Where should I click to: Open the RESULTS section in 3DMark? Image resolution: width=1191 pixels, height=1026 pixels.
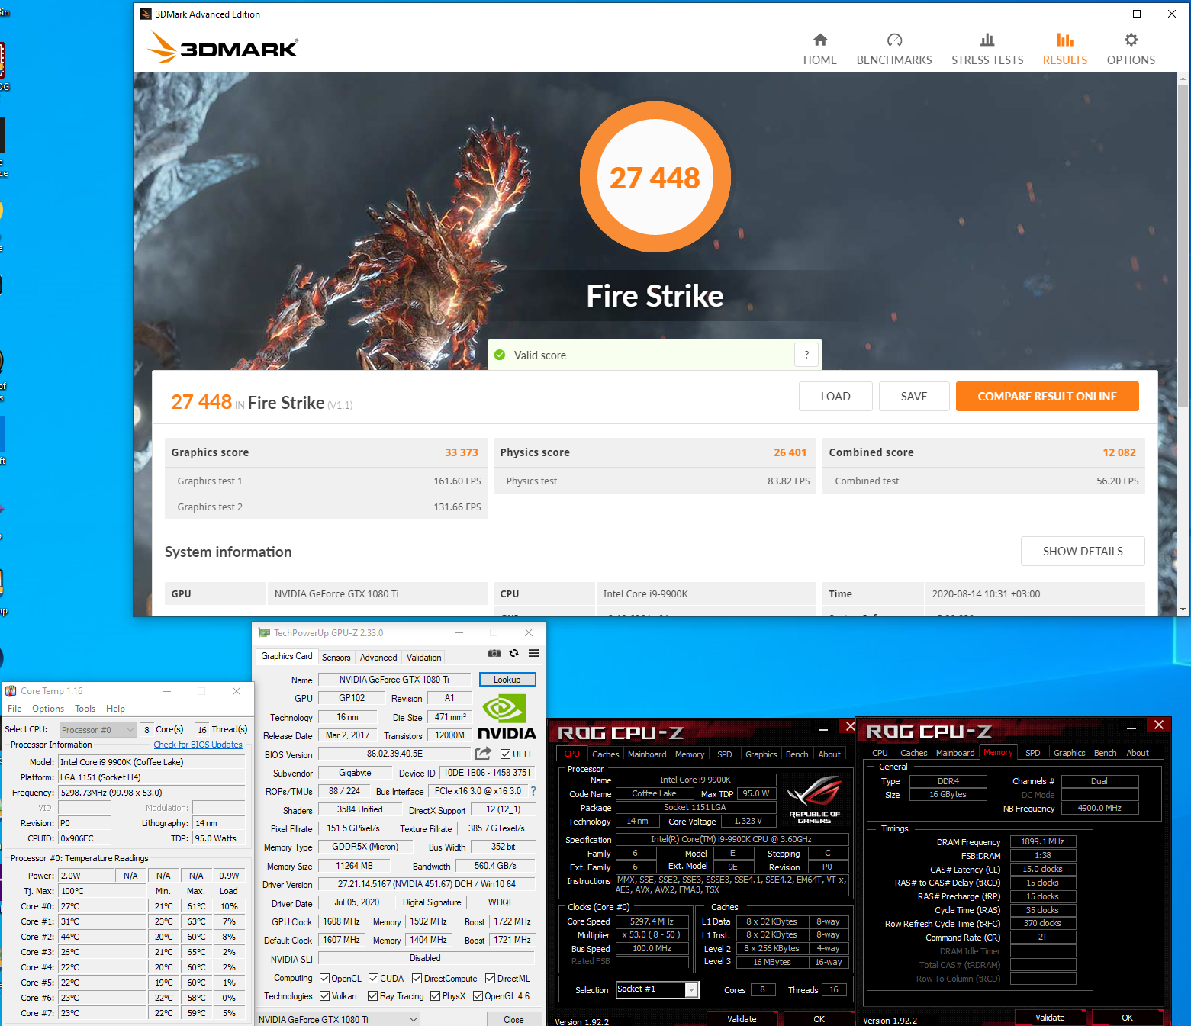tap(1065, 50)
